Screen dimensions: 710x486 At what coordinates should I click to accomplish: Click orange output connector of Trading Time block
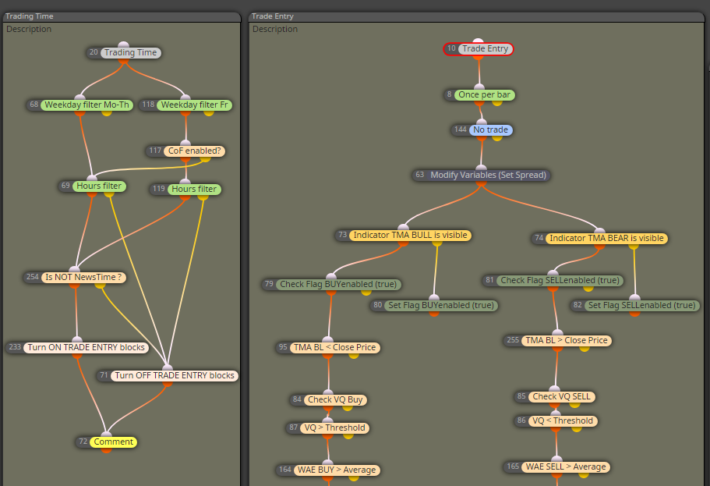[123, 61]
